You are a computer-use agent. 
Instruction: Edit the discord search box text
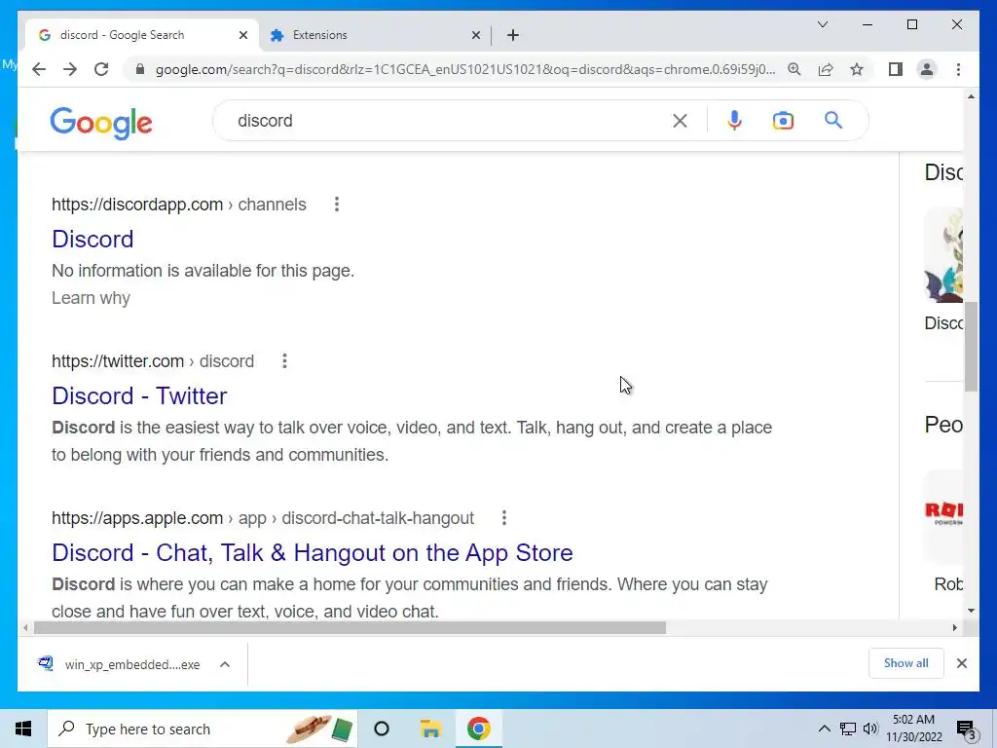445,121
